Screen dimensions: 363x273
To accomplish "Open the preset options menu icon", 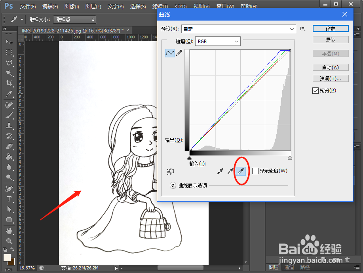I will click(x=302, y=29).
